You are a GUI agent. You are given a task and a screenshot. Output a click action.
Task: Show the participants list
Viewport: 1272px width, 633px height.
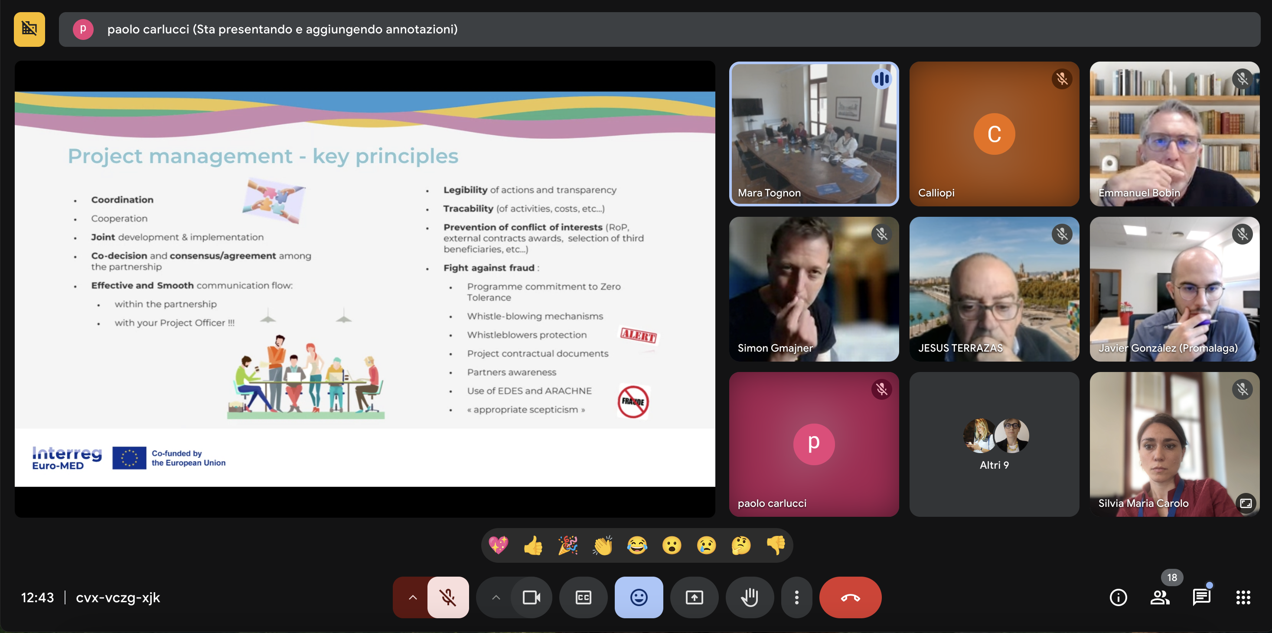click(1160, 597)
